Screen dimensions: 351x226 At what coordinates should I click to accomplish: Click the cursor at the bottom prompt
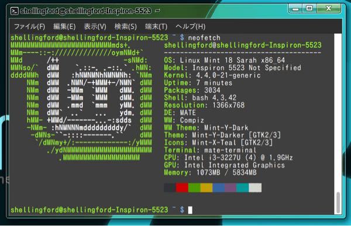[x=190, y=210]
